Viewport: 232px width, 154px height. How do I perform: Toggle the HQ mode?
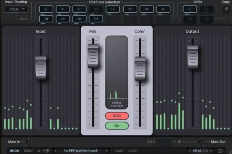click(x=206, y=151)
